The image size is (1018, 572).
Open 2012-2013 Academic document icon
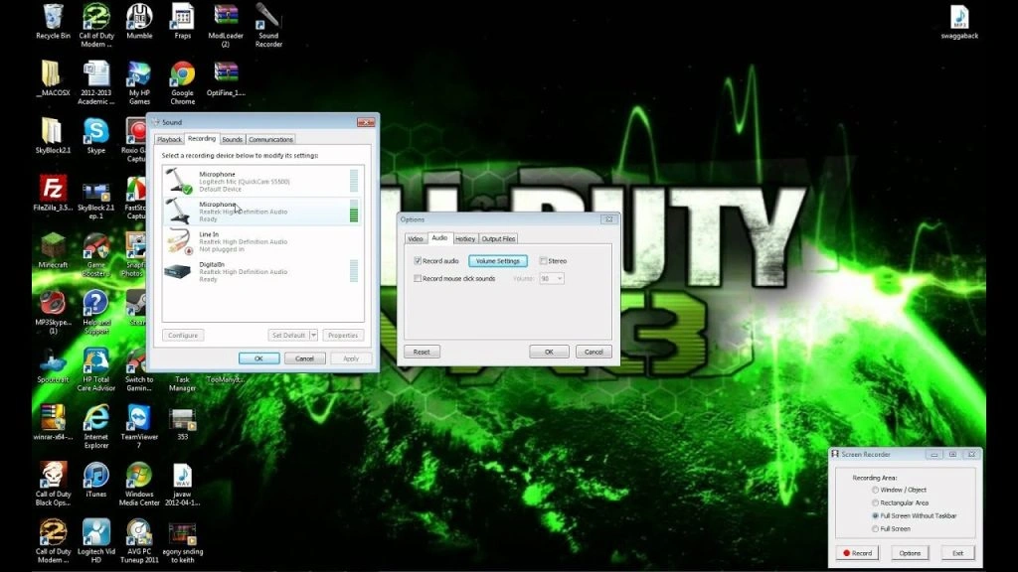[x=96, y=83]
